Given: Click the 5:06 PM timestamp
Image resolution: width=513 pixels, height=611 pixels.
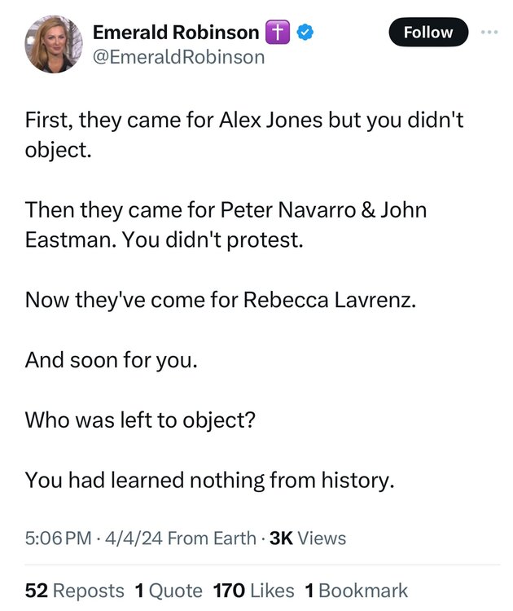Looking at the screenshot, I should point(59,538).
